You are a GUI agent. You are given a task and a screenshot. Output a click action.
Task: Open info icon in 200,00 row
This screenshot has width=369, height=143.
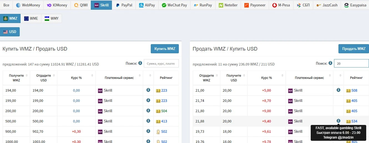point(148,111)
